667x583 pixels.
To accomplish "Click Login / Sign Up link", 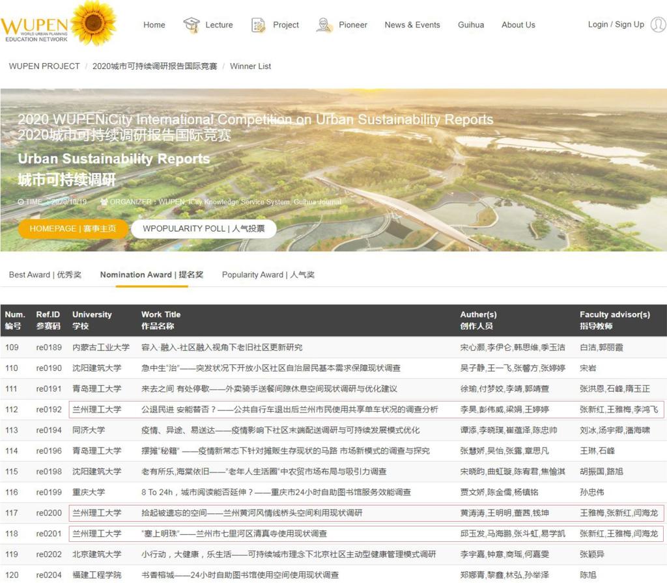I will [x=616, y=25].
